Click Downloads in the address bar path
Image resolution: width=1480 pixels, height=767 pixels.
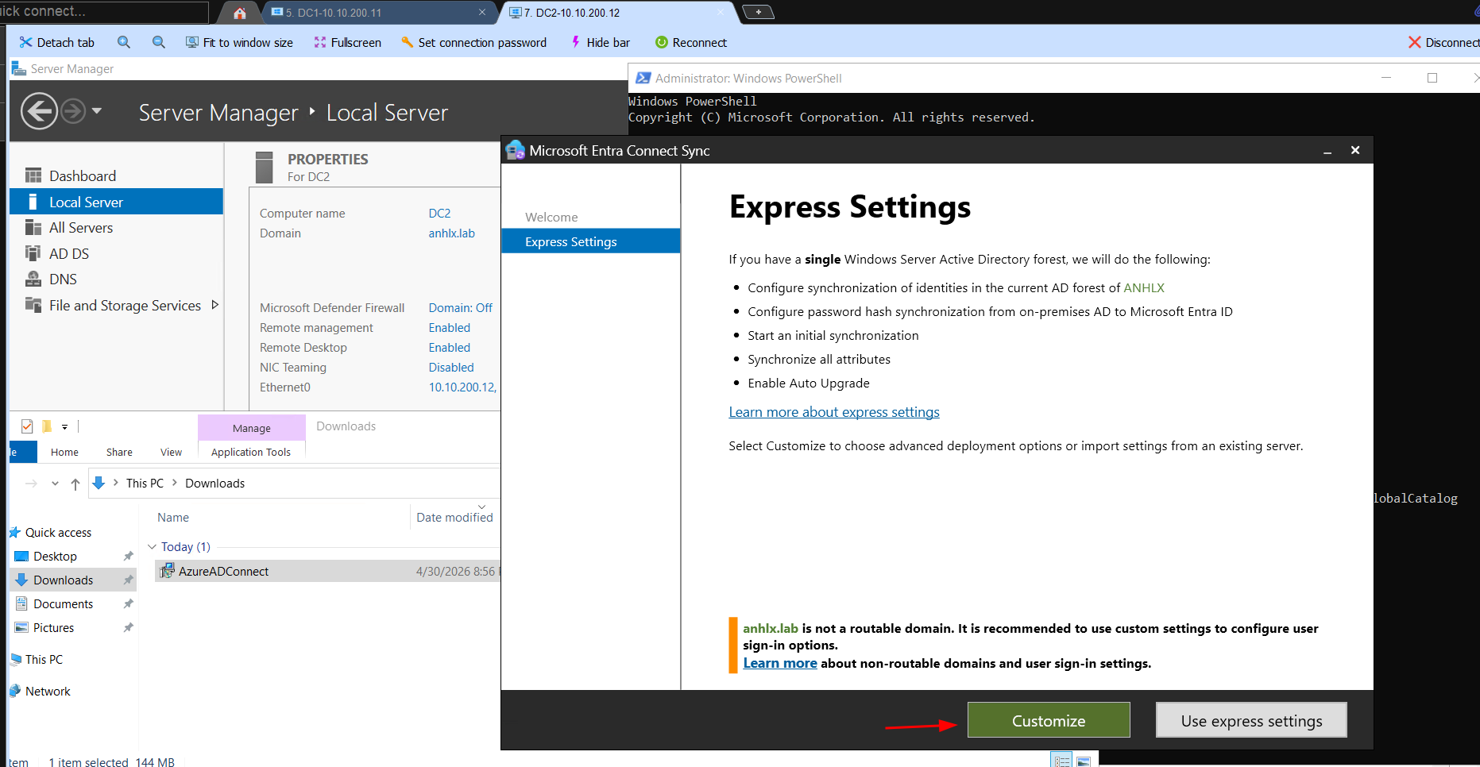(214, 484)
